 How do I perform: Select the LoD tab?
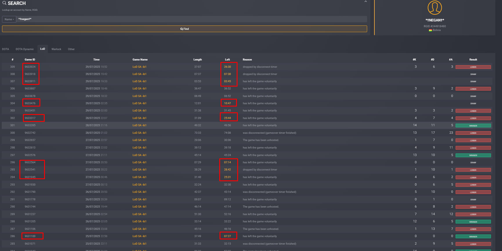point(43,49)
